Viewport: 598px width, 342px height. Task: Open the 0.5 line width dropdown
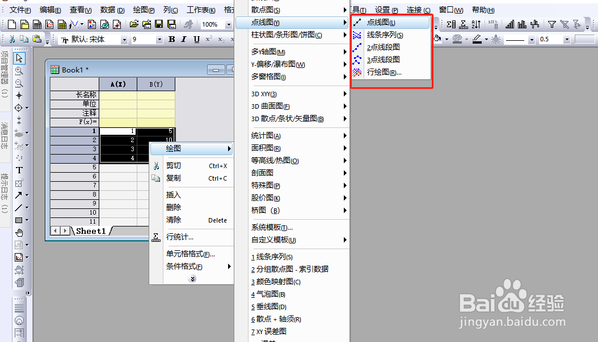(x=567, y=39)
